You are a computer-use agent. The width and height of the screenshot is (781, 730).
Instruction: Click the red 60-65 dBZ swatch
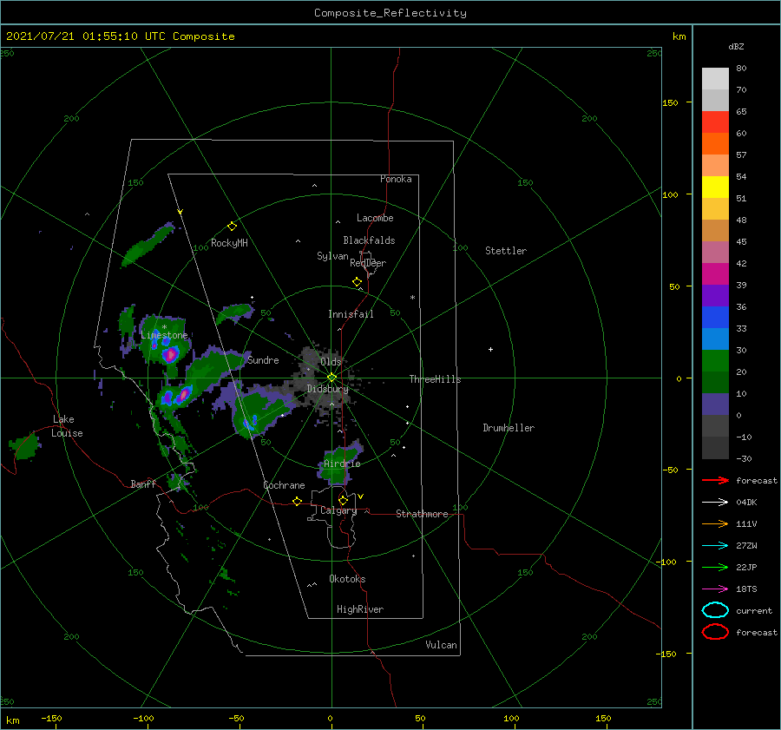pos(715,122)
